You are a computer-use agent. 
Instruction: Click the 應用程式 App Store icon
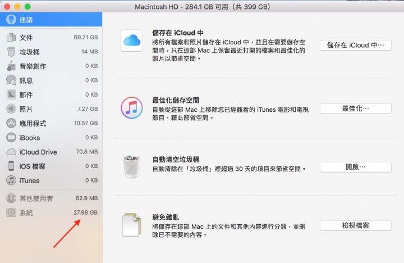pyautogui.click(x=11, y=123)
